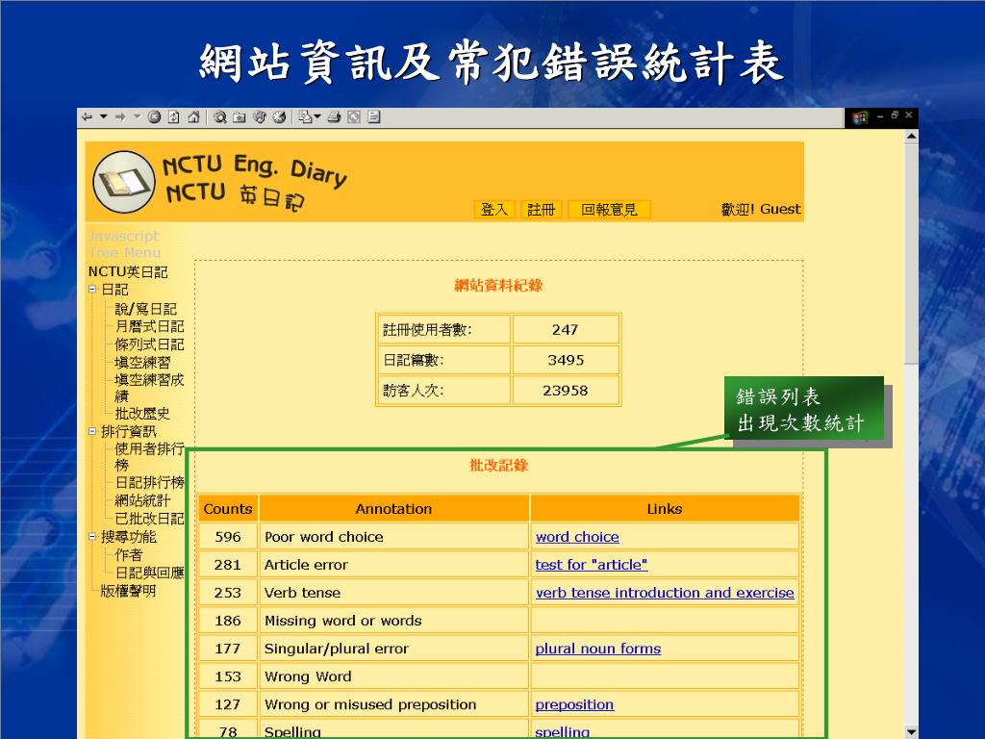
Task: Open 月曆式日記 in the tree menu
Action: point(149,326)
